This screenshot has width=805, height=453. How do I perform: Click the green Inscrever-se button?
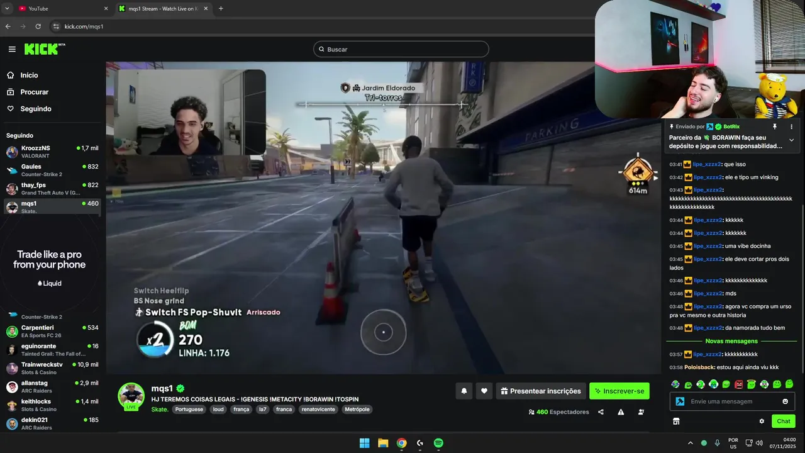619,391
